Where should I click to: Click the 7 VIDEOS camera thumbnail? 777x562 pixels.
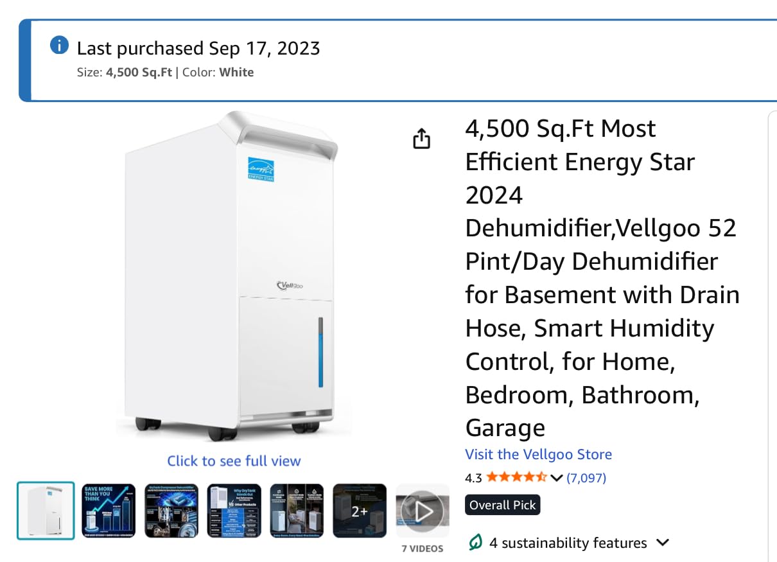tap(422, 509)
